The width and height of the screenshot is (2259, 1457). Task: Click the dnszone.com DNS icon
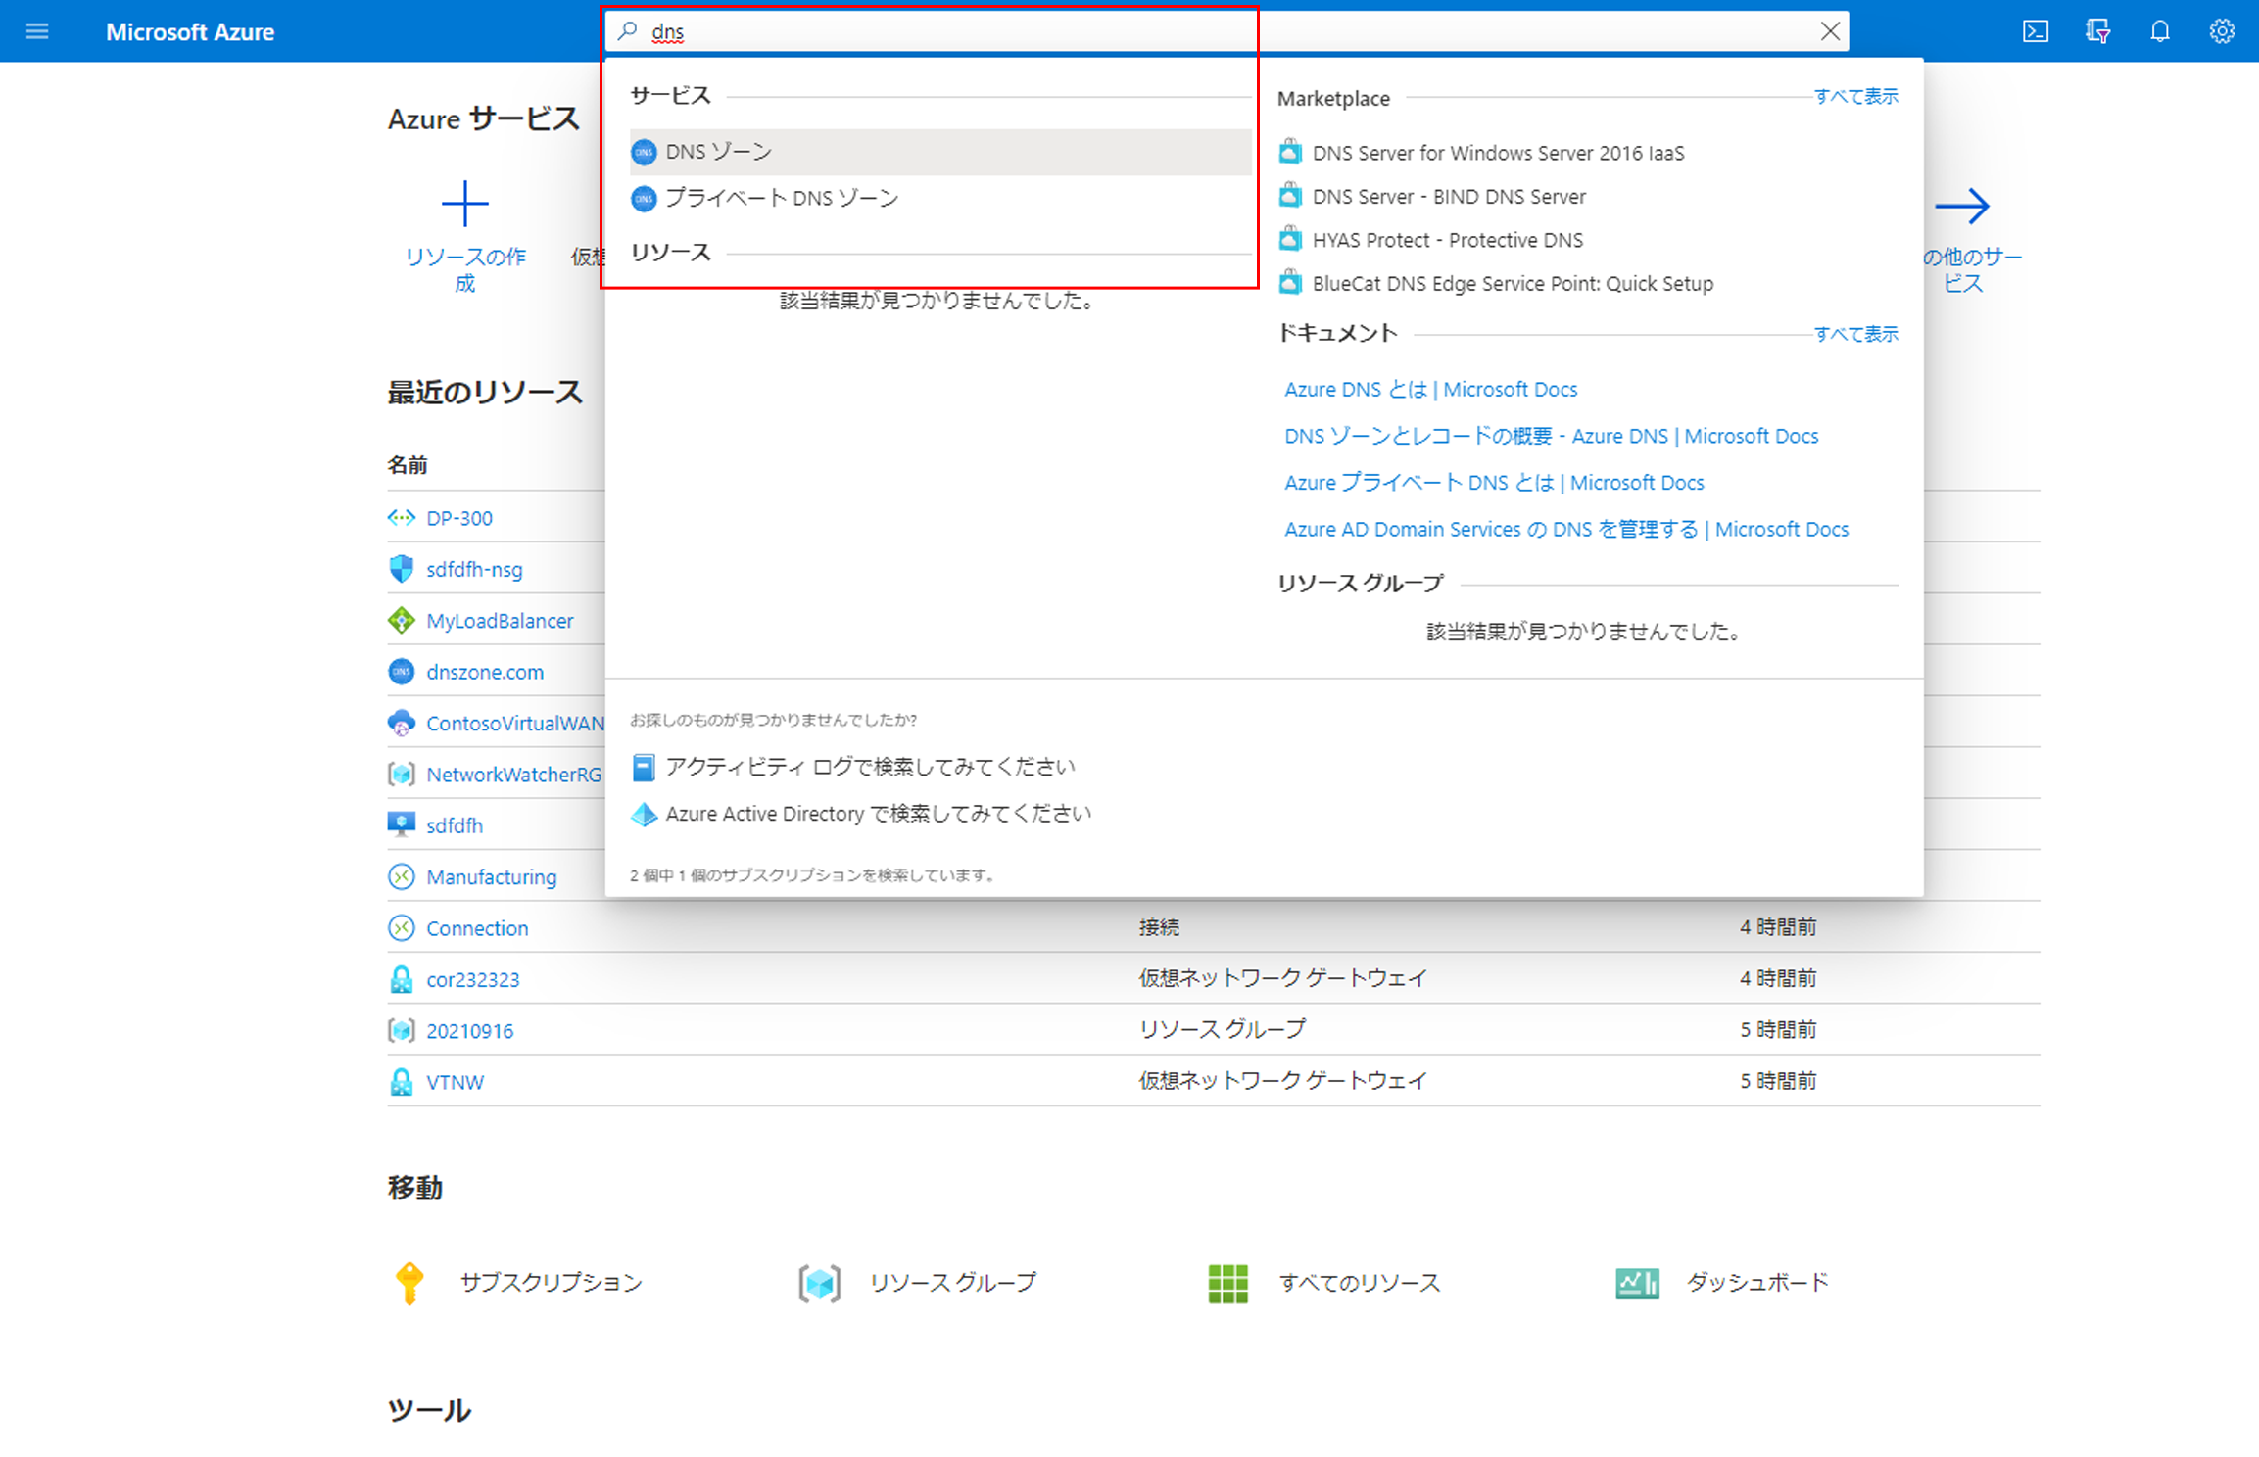coord(402,672)
